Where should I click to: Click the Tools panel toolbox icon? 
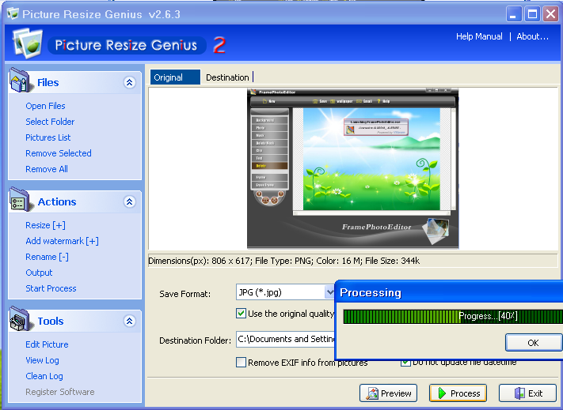20,318
